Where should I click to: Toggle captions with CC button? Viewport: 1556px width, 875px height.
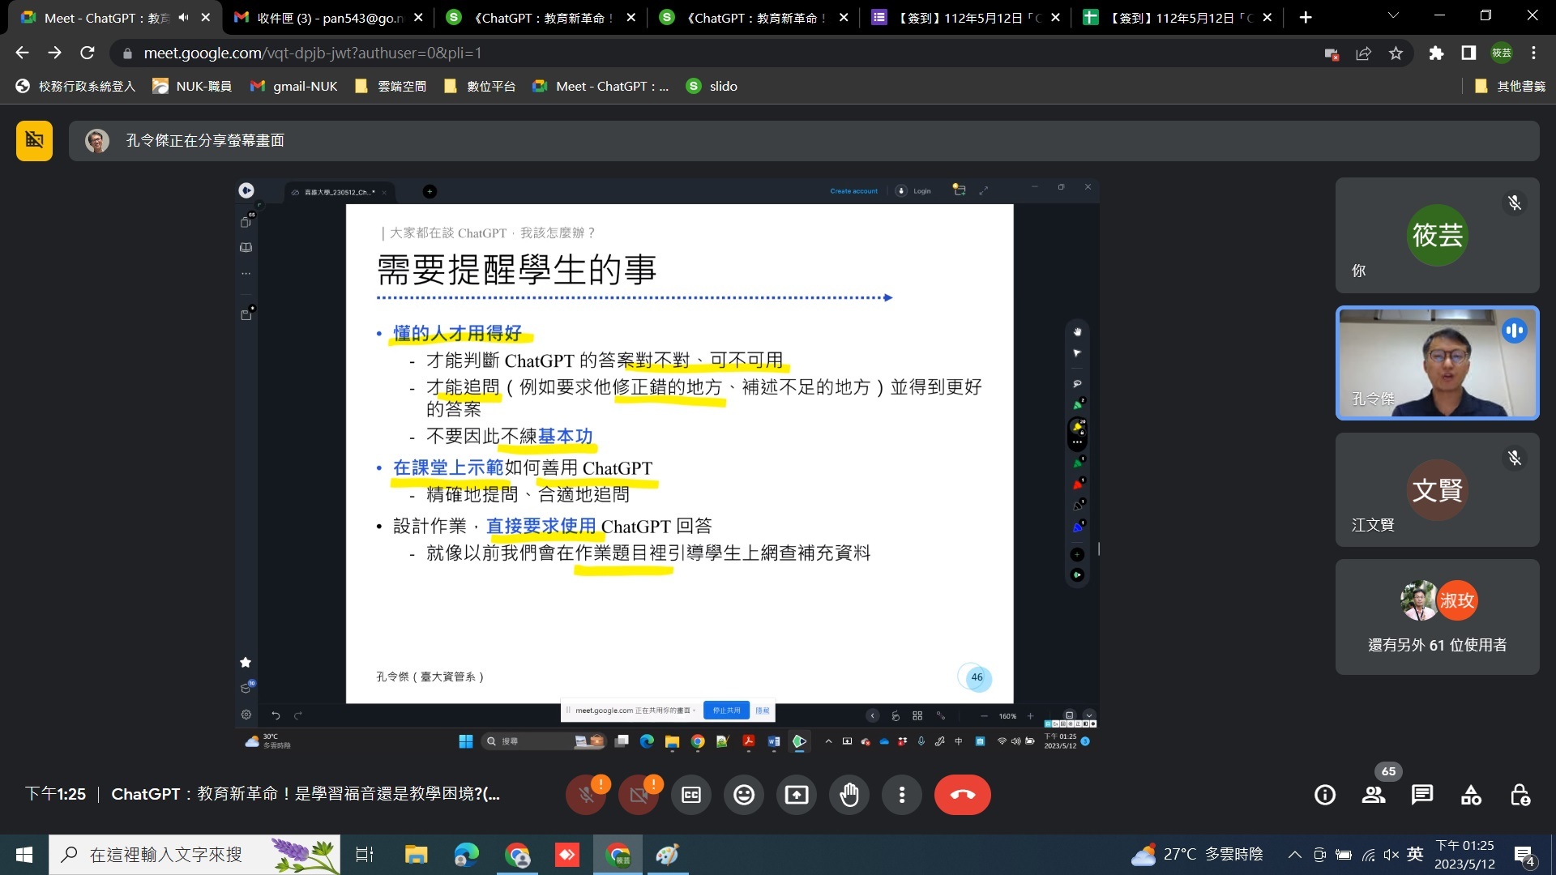click(x=691, y=795)
